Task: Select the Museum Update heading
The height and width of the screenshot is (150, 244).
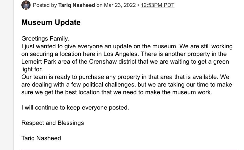Action: (51, 22)
